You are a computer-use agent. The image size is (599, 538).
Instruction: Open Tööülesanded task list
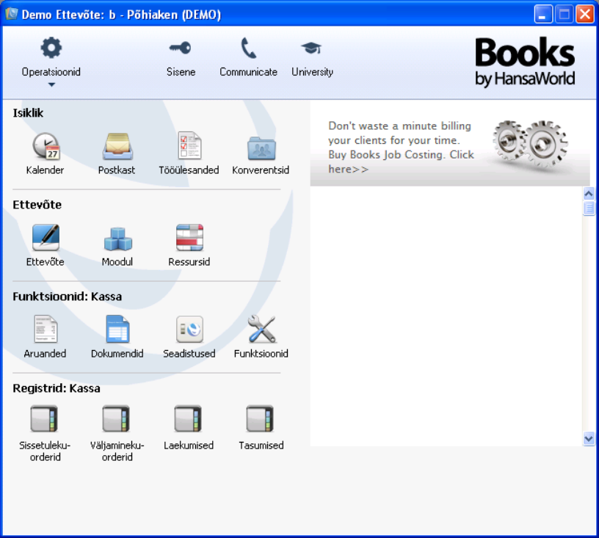pos(189,145)
